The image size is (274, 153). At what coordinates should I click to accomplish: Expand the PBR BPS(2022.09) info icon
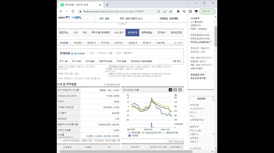click(211, 65)
